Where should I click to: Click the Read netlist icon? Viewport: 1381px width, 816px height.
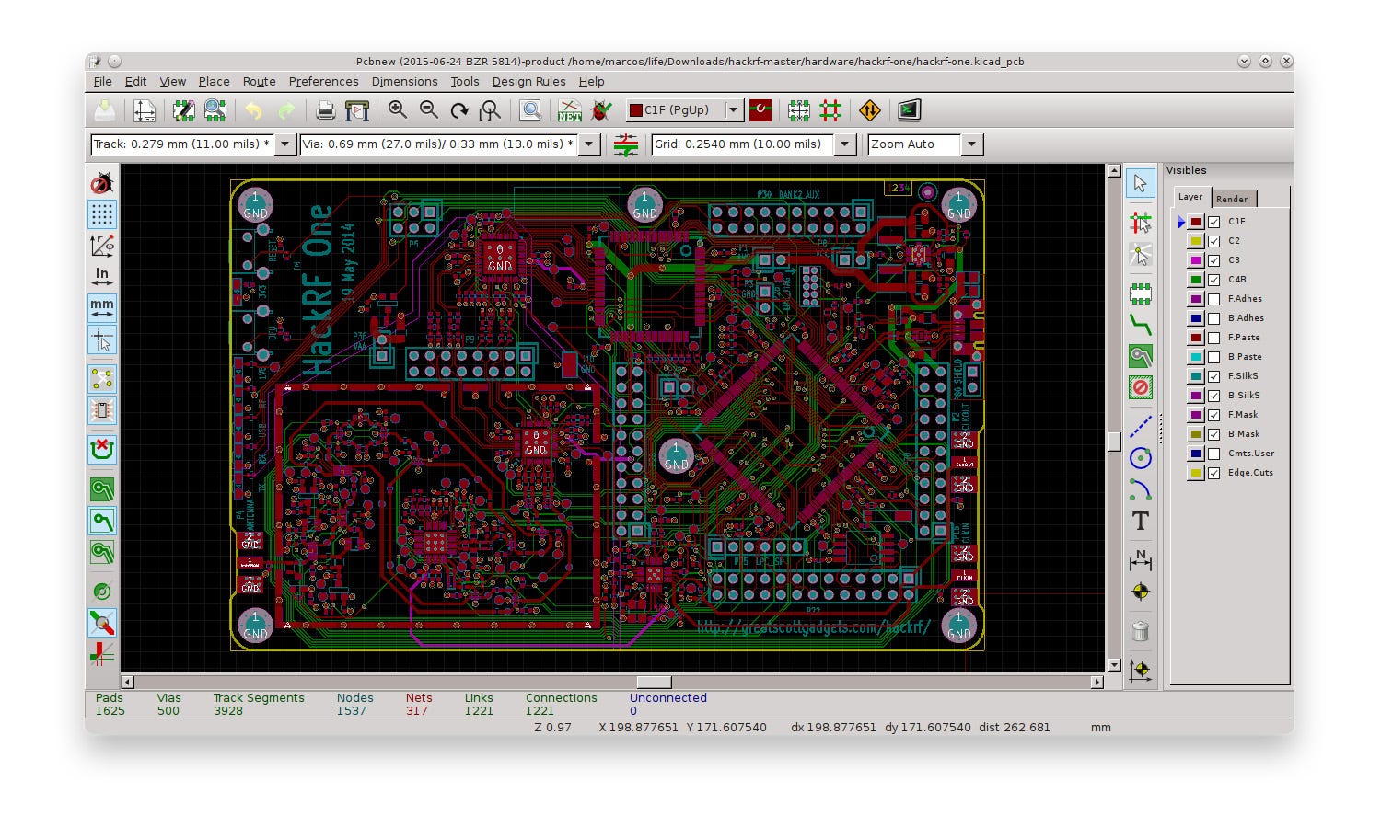pyautogui.click(x=570, y=110)
